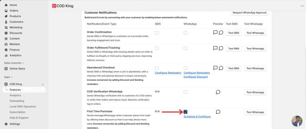Preview WhatsApp message for First Time Purchase
The height and width of the screenshot is (129, 306).
(218, 112)
